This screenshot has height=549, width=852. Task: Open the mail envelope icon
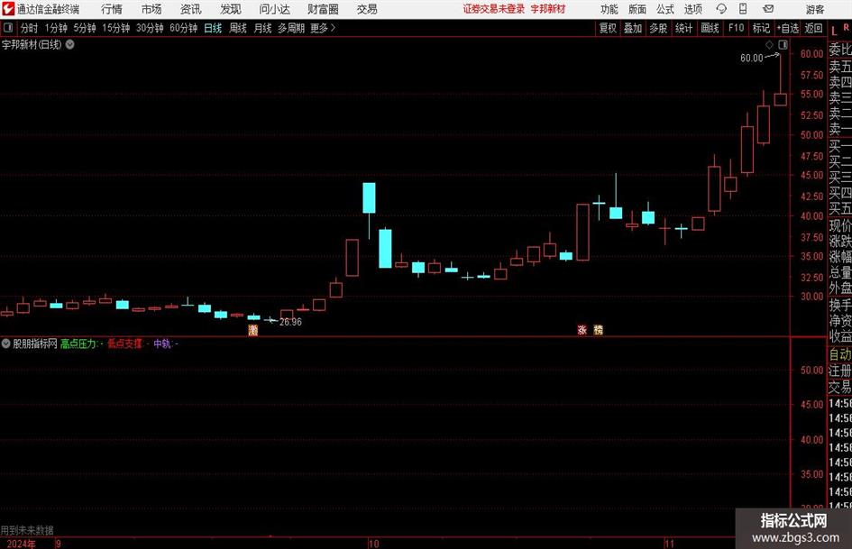(x=768, y=9)
